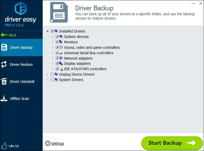Enable the Unplug Device Drivers checkbox
This screenshot has height=151, width=204.
tap(52, 74)
